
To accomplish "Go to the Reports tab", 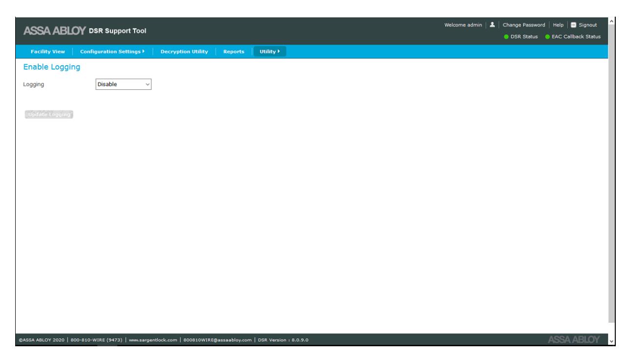I will coord(234,51).
